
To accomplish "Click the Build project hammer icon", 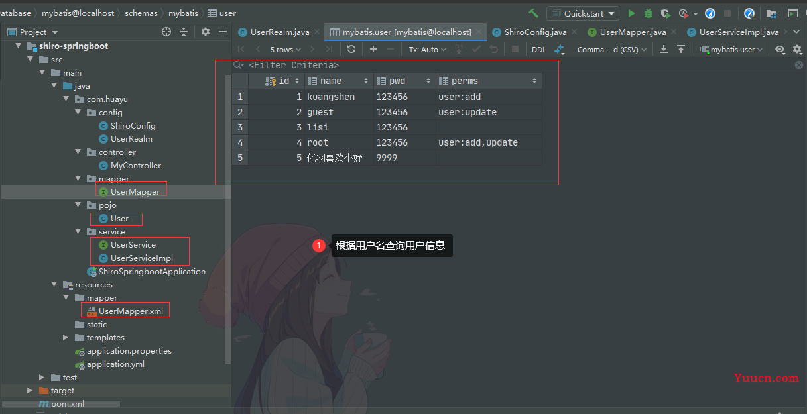I will pyautogui.click(x=533, y=13).
